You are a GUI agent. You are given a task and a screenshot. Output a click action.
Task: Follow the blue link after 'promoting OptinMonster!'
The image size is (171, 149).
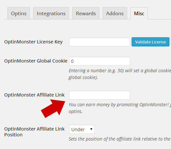tap(170, 105)
